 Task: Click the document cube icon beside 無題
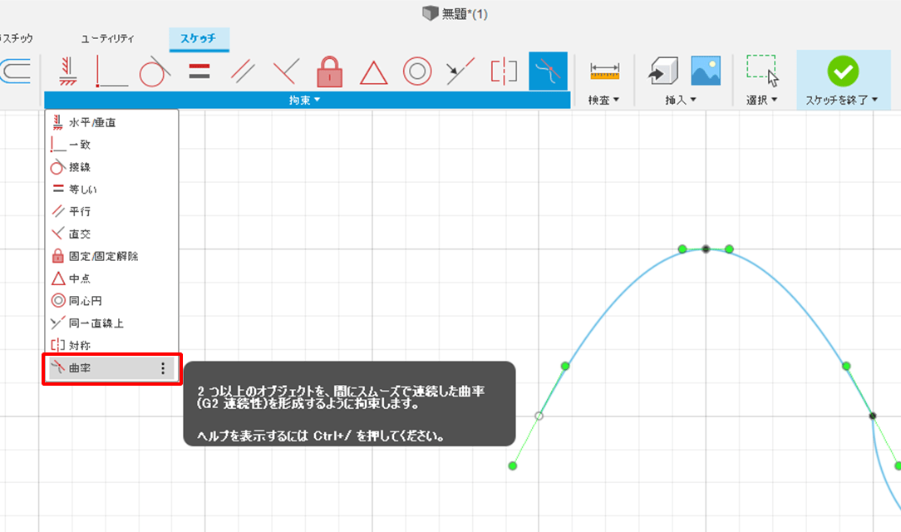[x=430, y=13]
